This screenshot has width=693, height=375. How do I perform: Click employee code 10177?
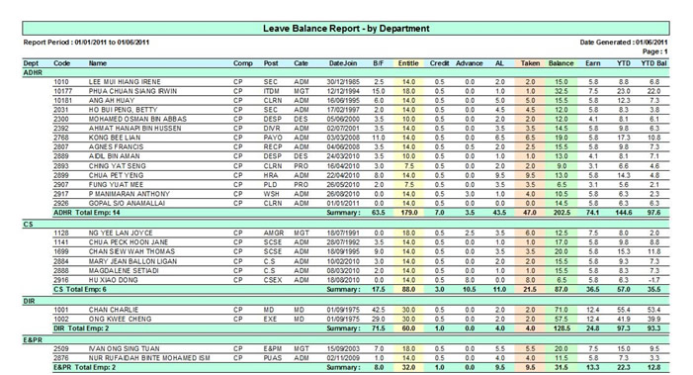coord(62,91)
